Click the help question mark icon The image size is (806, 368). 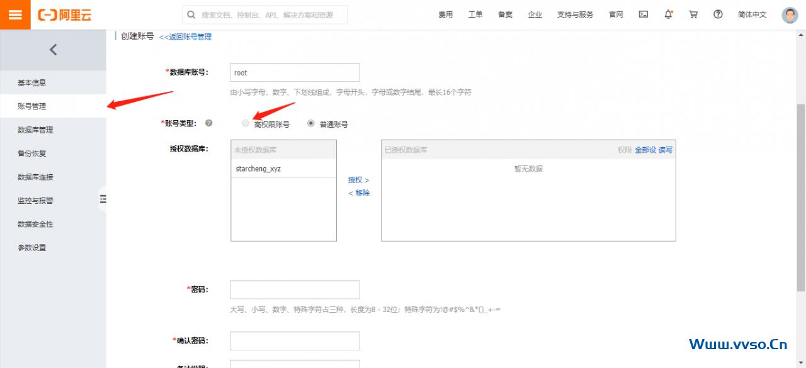[718, 14]
